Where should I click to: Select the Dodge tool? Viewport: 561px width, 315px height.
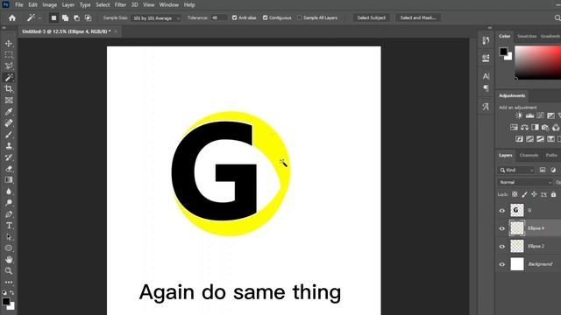click(9, 202)
